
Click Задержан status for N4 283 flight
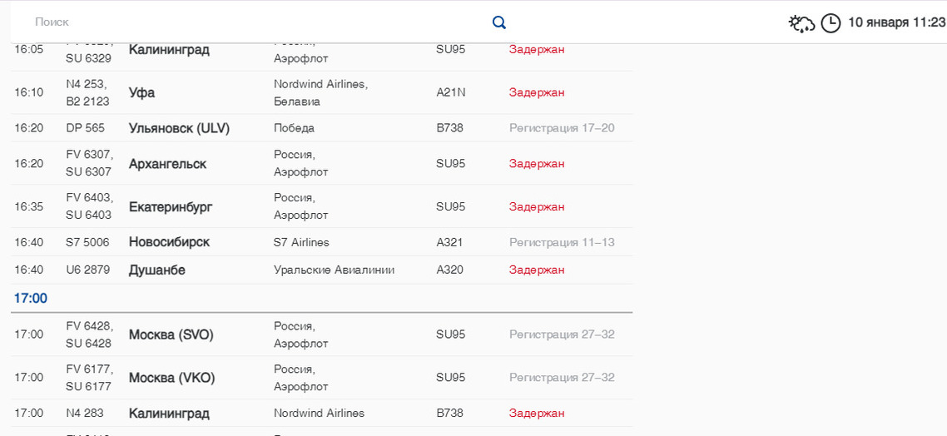(537, 413)
